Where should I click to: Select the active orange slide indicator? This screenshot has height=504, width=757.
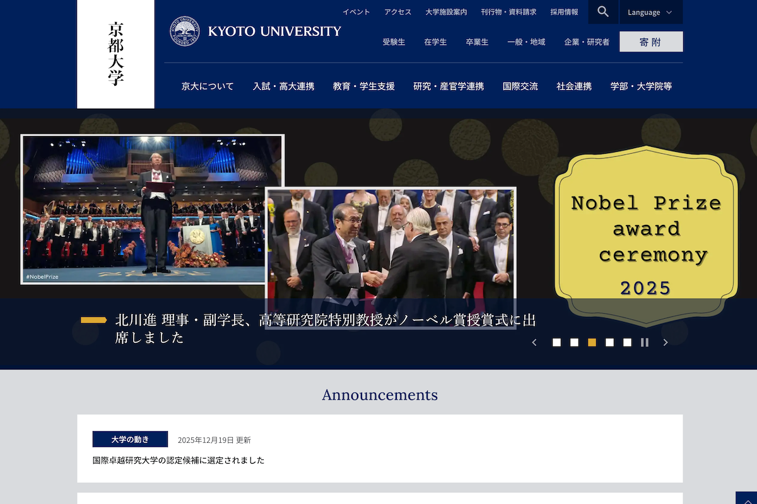(592, 343)
